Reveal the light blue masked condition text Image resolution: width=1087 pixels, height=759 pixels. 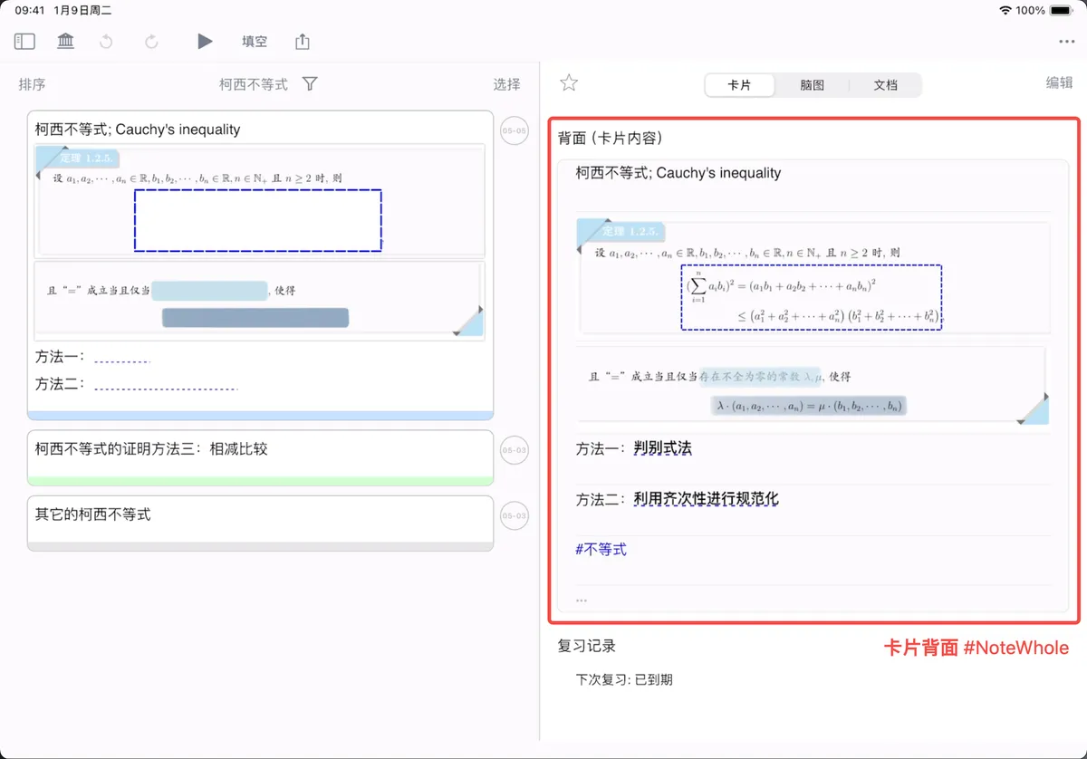pos(209,291)
